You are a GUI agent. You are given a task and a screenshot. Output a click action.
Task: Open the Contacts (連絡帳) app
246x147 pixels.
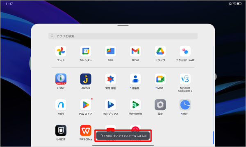pyautogui.click(x=135, y=79)
